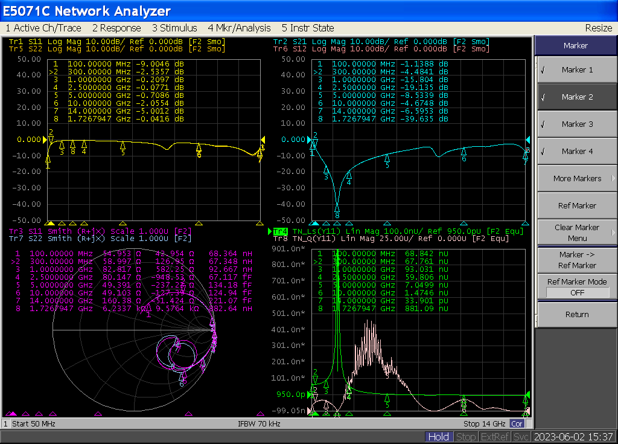The image size is (618, 444).
Task: Click the channel 1 indicator in status bar
Action: pyautogui.click(x=5, y=424)
